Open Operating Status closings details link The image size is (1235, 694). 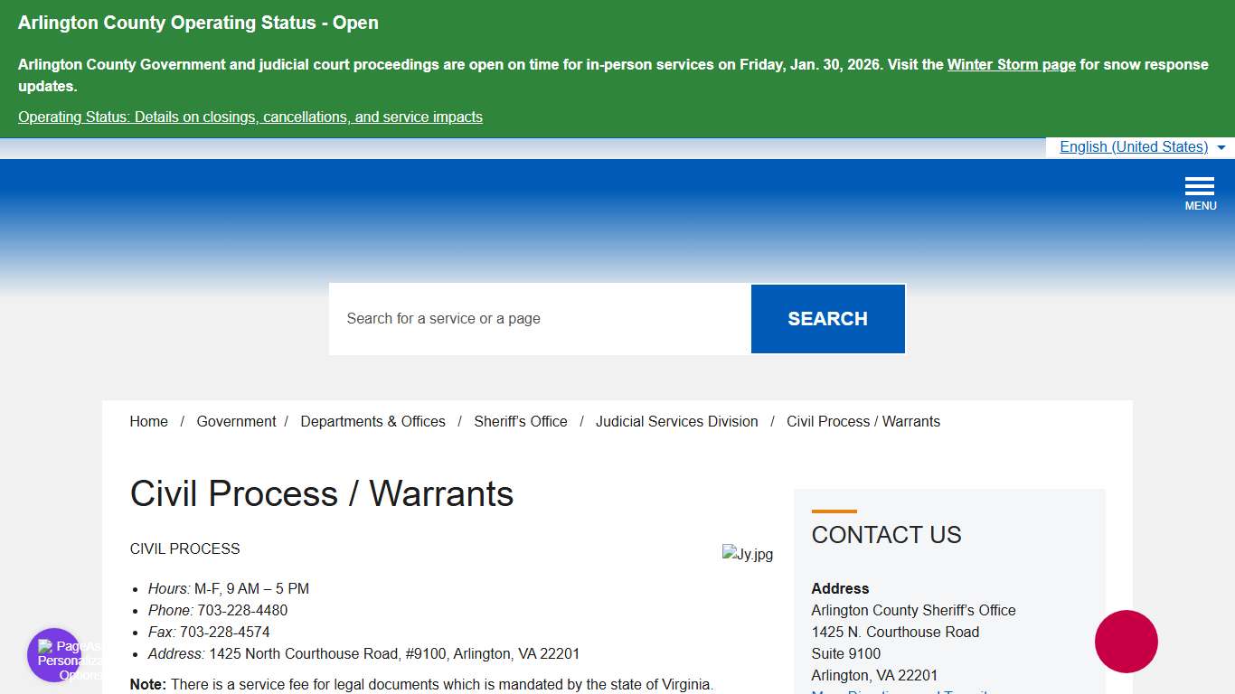250,117
